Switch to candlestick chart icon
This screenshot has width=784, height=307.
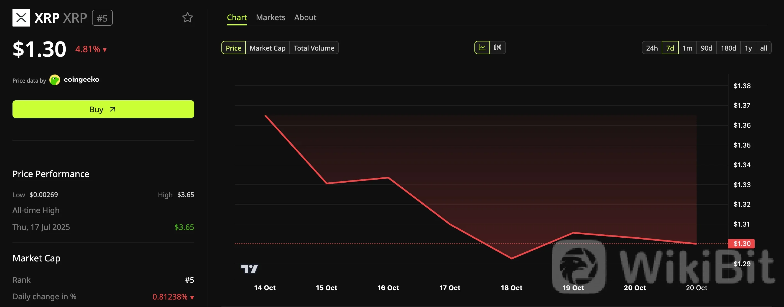pos(498,48)
